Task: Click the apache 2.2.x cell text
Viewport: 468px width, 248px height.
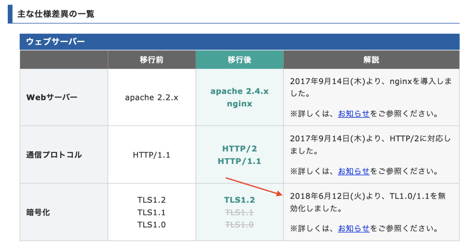Action: pos(151,97)
